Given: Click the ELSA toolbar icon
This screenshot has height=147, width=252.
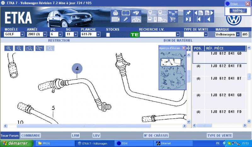Looking at the screenshot, I should pyautogui.click(x=152, y=13).
